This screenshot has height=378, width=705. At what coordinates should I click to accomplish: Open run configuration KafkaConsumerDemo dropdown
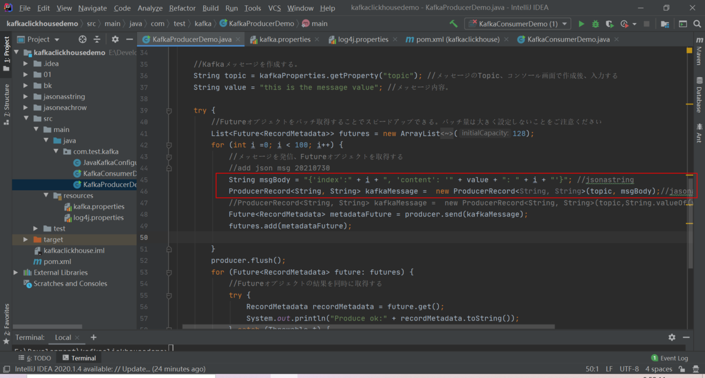(518, 24)
